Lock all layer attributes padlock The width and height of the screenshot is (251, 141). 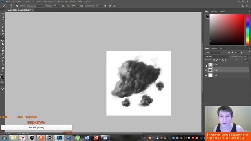coord(226,60)
